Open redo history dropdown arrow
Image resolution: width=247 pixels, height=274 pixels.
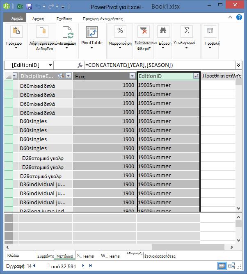pos(57,7)
